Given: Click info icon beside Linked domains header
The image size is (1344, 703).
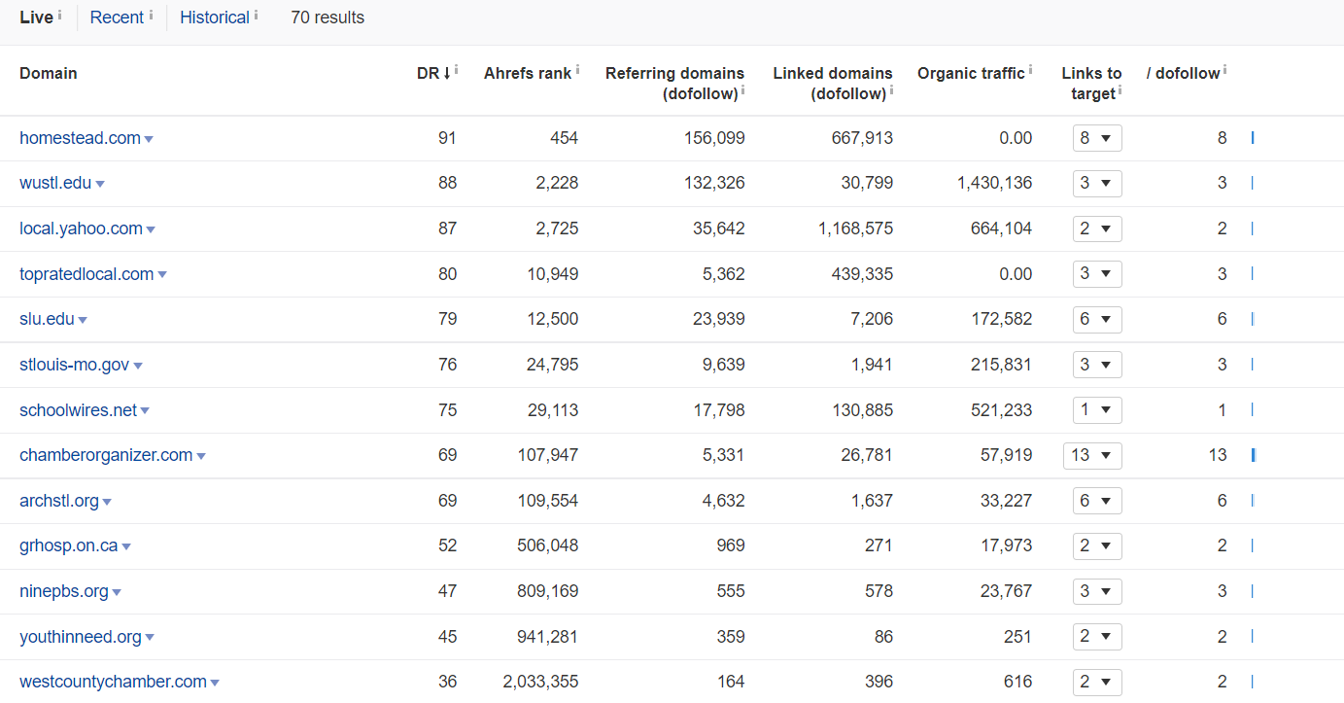Looking at the screenshot, I should click(891, 90).
